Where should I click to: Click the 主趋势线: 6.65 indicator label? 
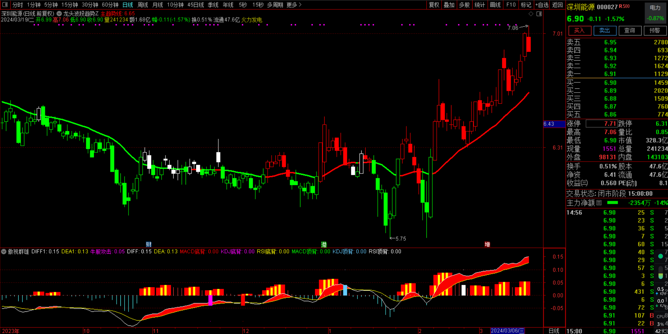tap(118, 14)
